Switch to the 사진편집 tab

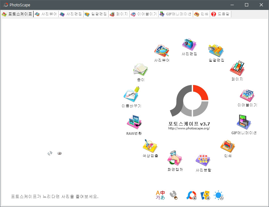tap(71, 14)
